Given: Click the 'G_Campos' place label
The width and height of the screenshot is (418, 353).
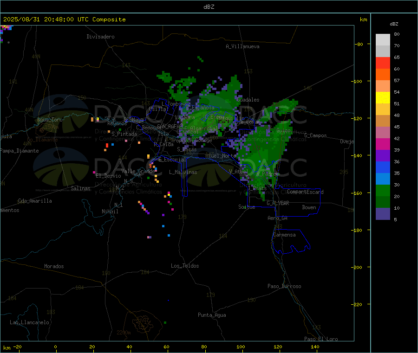Looking at the screenshot, I should click(x=315, y=135).
